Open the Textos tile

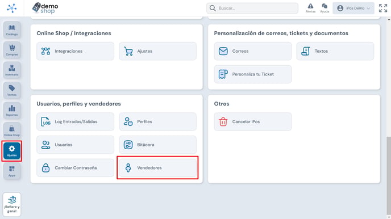tap(335, 51)
